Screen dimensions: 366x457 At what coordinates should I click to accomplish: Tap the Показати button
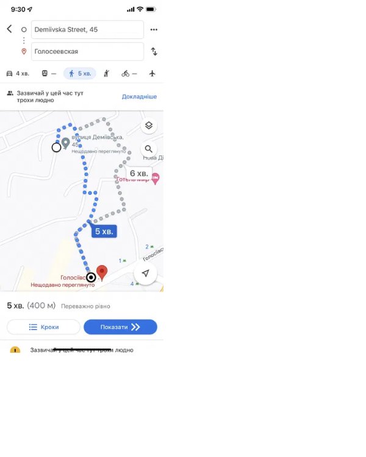click(120, 327)
